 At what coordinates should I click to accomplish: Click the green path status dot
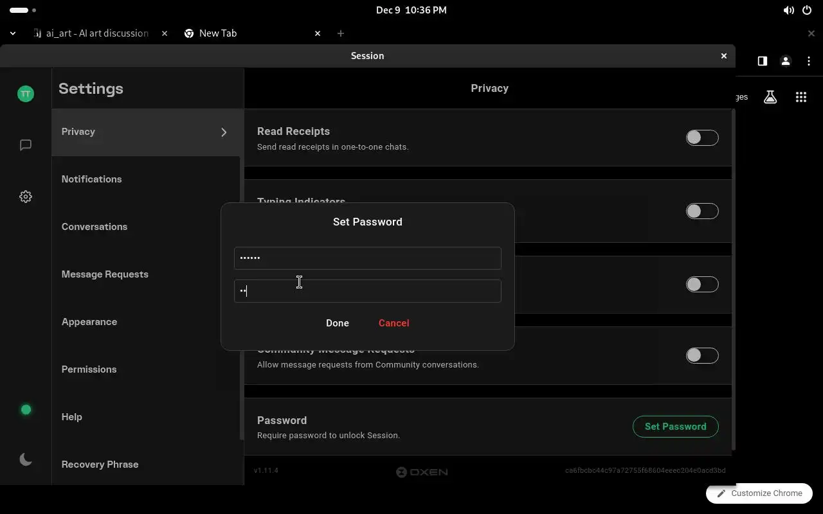(x=26, y=409)
